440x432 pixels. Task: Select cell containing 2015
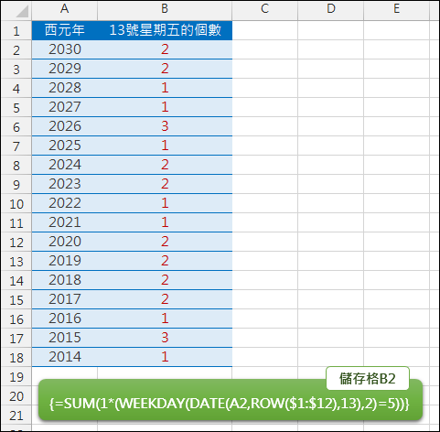click(x=64, y=338)
